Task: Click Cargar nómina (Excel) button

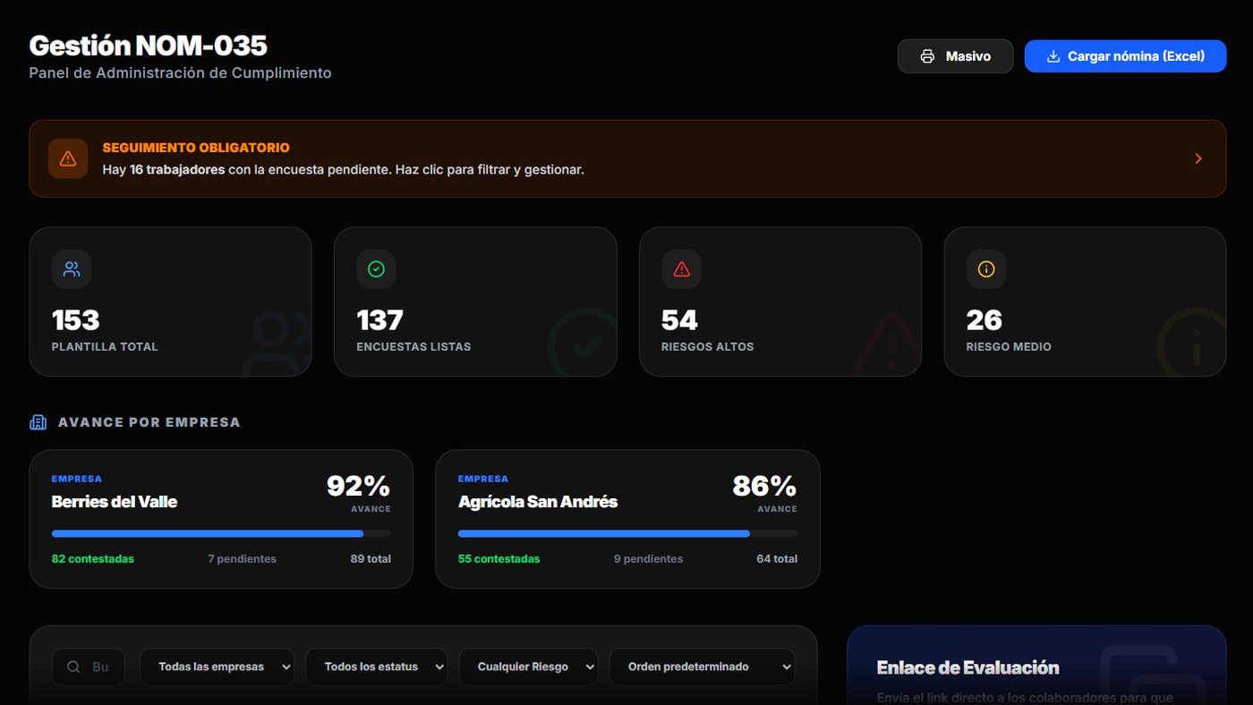Action: tap(1125, 56)
